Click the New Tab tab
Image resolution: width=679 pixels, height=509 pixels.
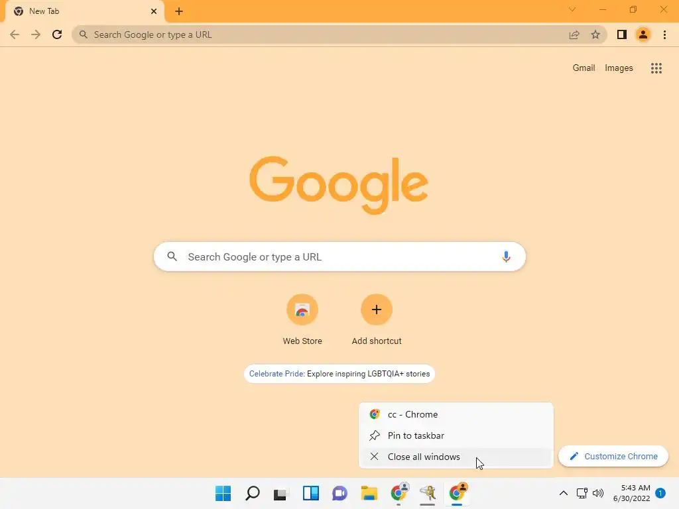(85, 12)
